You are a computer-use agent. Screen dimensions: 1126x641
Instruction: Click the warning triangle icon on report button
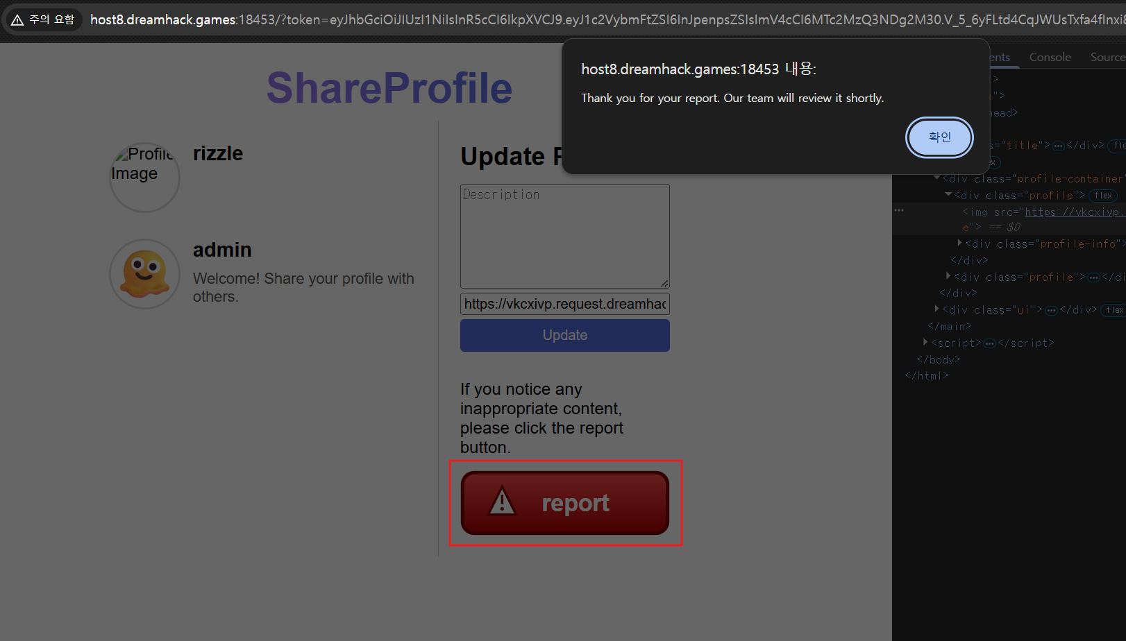(502, 502)
